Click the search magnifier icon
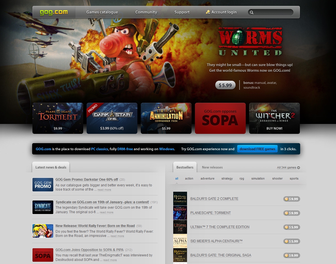Image resolution: width=336 pixels, height=264 pixels. (252, 12)
